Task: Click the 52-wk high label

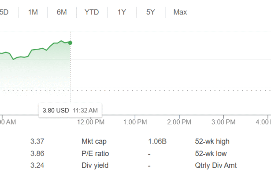Action: [212, 142]
